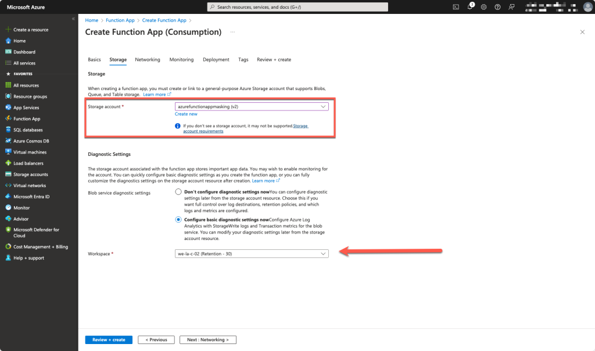Switch to the Deployment tab
The width and height of the screenshot is (595, 351).
(216, 60)
